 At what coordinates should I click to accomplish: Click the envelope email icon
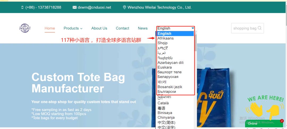point(74,7)
